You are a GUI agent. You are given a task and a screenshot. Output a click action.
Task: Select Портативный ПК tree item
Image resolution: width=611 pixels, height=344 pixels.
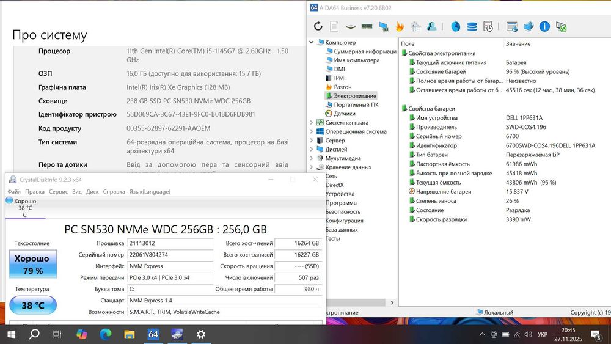point(353,105)
